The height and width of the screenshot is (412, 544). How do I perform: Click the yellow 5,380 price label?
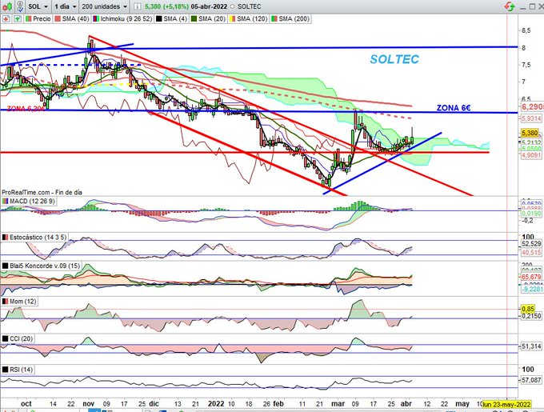[x=530, y=133]
